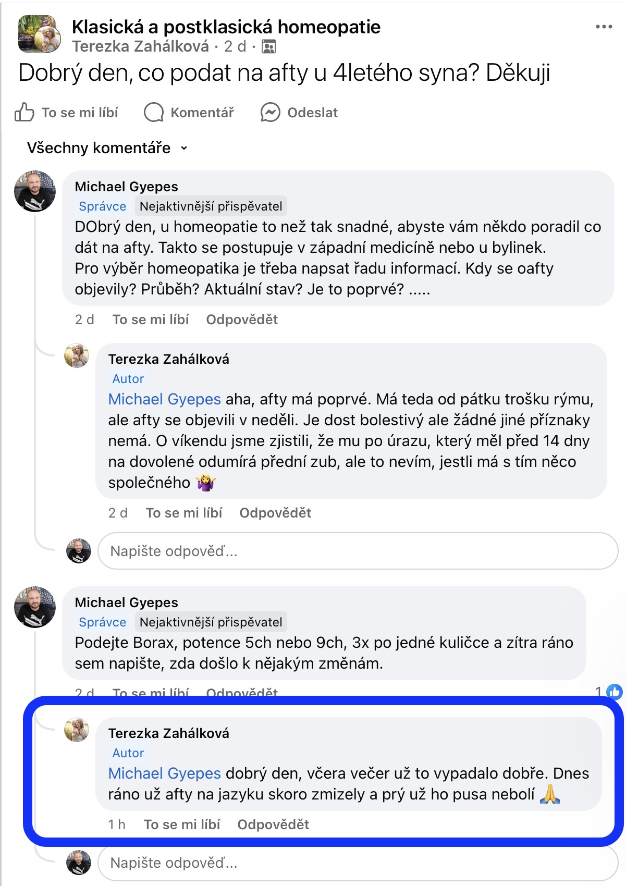The height and width of the screenshot is (886, 626).
Task: Click the Komentář speech bubble icon
Action: [154, 113]
